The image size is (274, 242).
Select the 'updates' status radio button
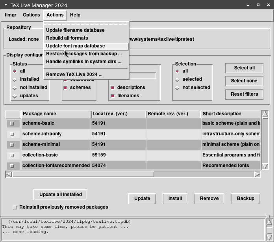coord(15,96)
